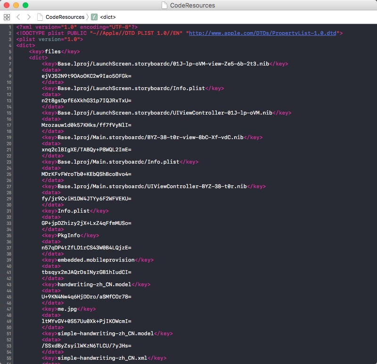Click the simple-handwriting-zh_CN.xml key
Viewport: 377px width, 364px height.
pos(102,358)
